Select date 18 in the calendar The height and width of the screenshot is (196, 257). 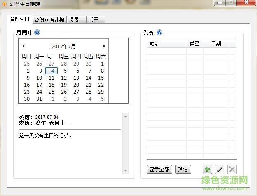pyautogui.click(x=51, y=85)
